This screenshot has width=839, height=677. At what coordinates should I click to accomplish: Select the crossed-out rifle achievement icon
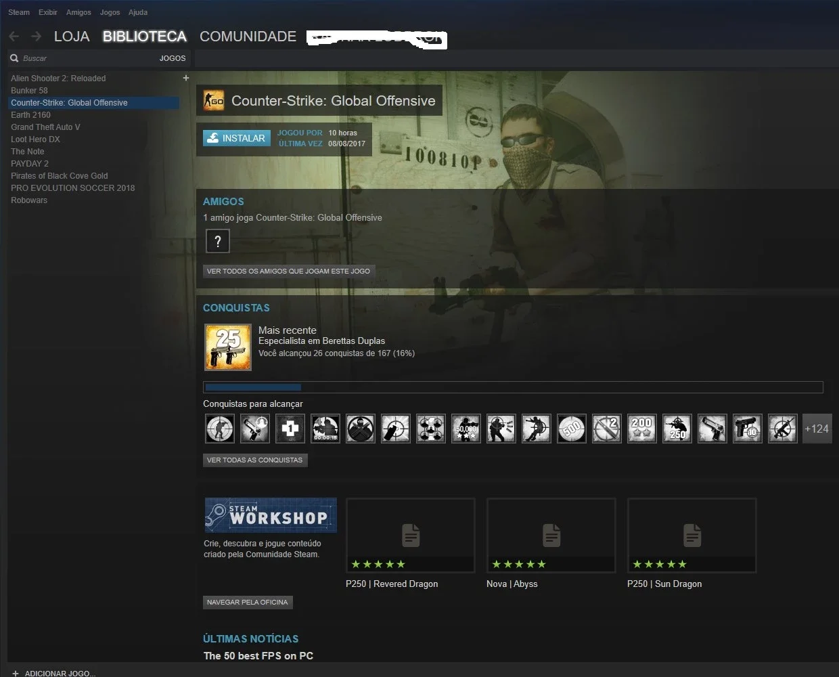click(782, 429)
